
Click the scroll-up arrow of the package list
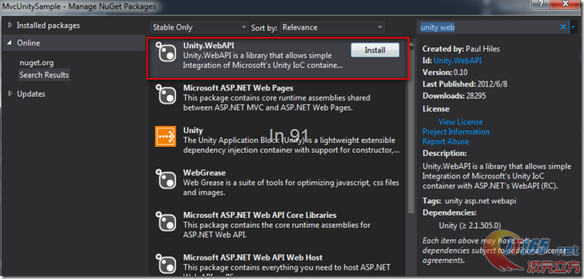tap(411, 44)
